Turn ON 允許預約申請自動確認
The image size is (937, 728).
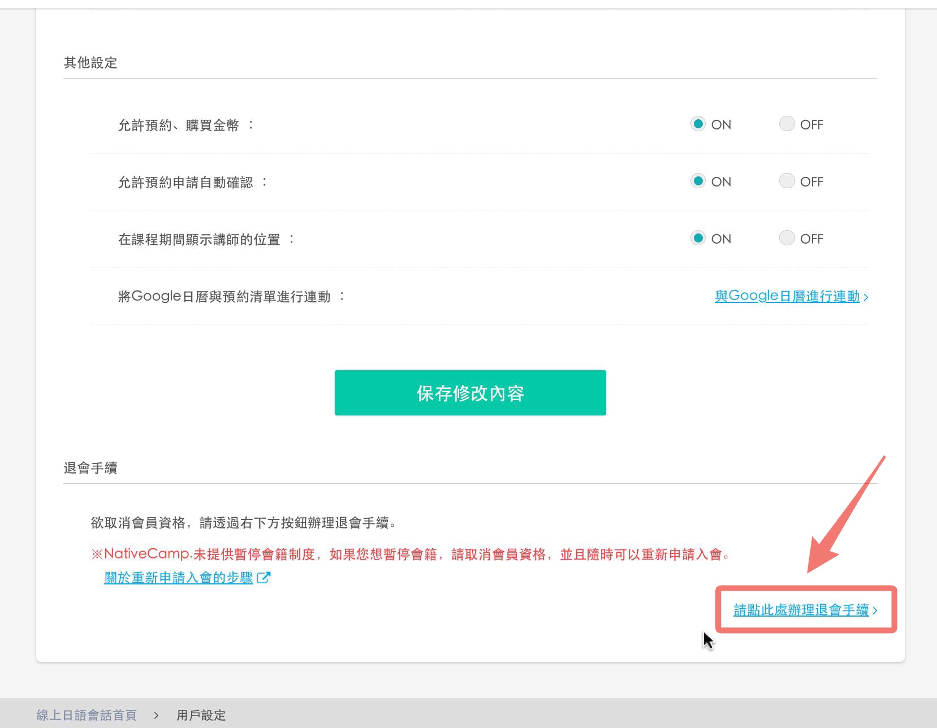[x=698, y=181]
